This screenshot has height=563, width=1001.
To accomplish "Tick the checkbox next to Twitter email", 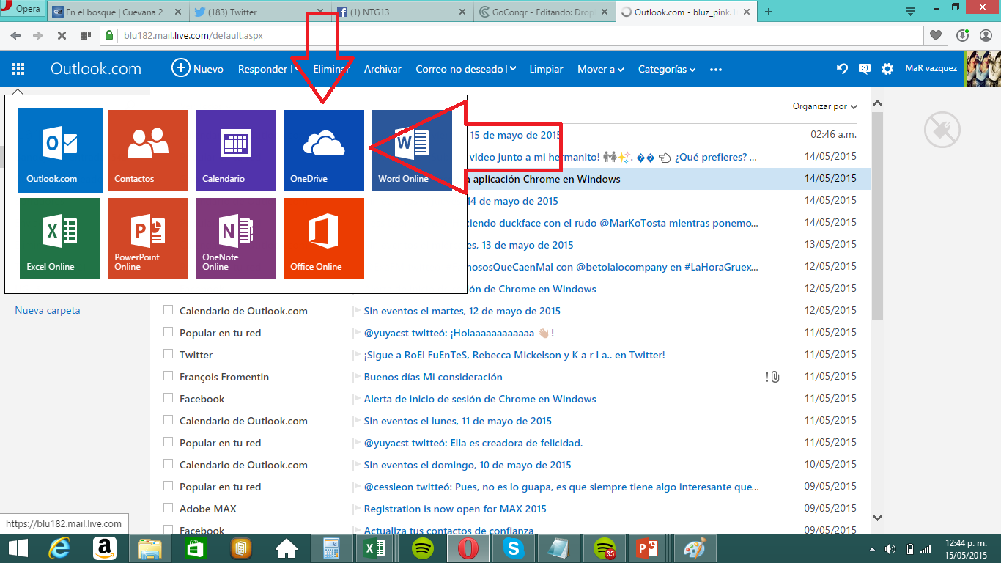I will point(169,355).
